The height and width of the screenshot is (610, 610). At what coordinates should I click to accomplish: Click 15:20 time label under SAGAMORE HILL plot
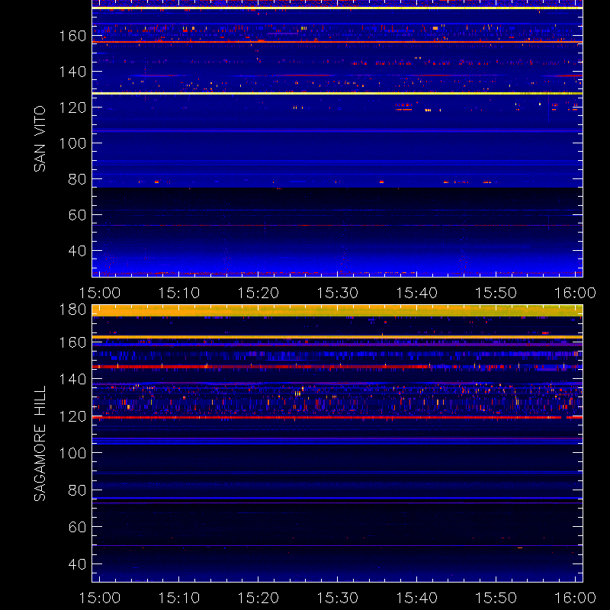click(258, 598)
